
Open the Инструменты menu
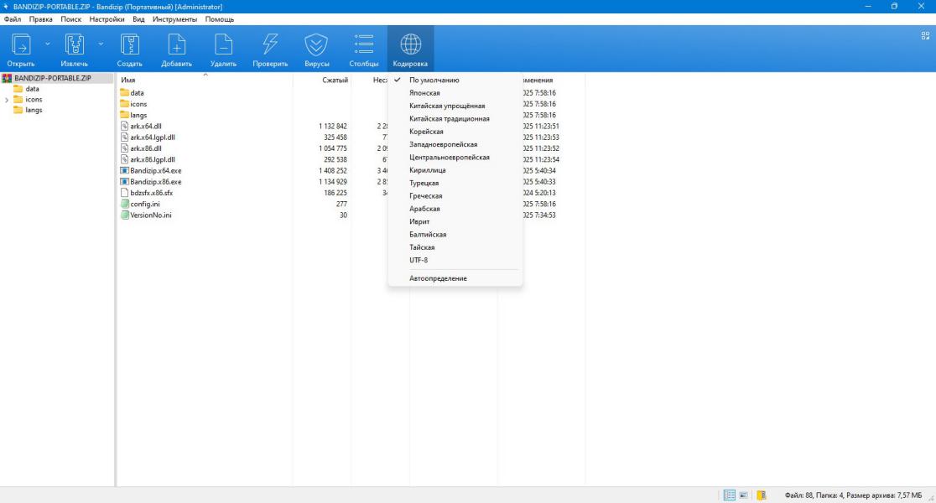tap(175, 19)
